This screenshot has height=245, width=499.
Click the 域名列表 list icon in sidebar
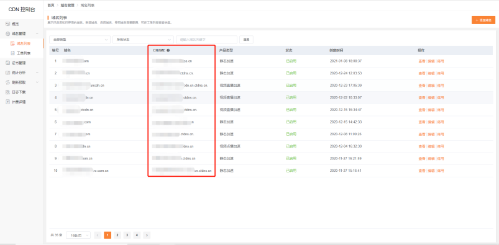(x=12, y=43)
